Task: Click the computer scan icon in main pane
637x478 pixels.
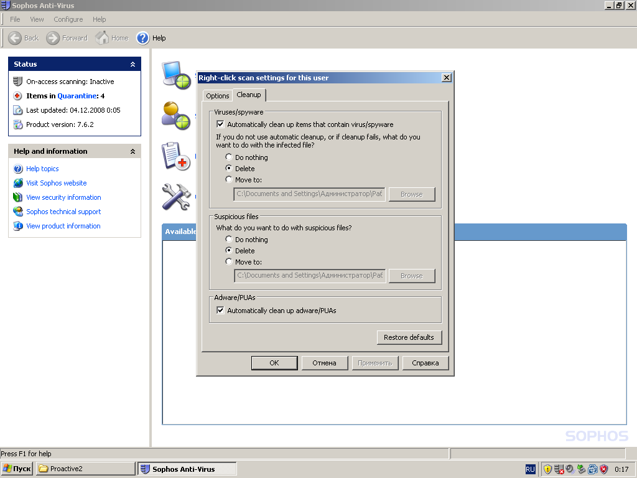Action: click(x=176, y=75)
